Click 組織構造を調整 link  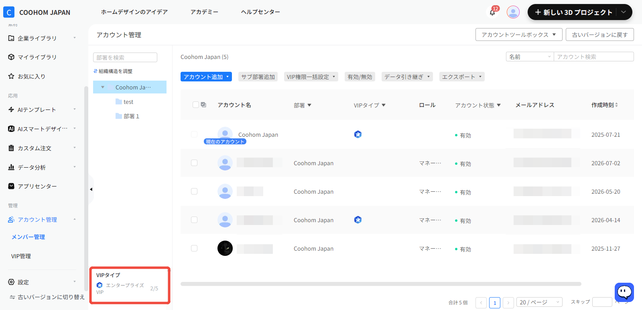coord(113,71)
